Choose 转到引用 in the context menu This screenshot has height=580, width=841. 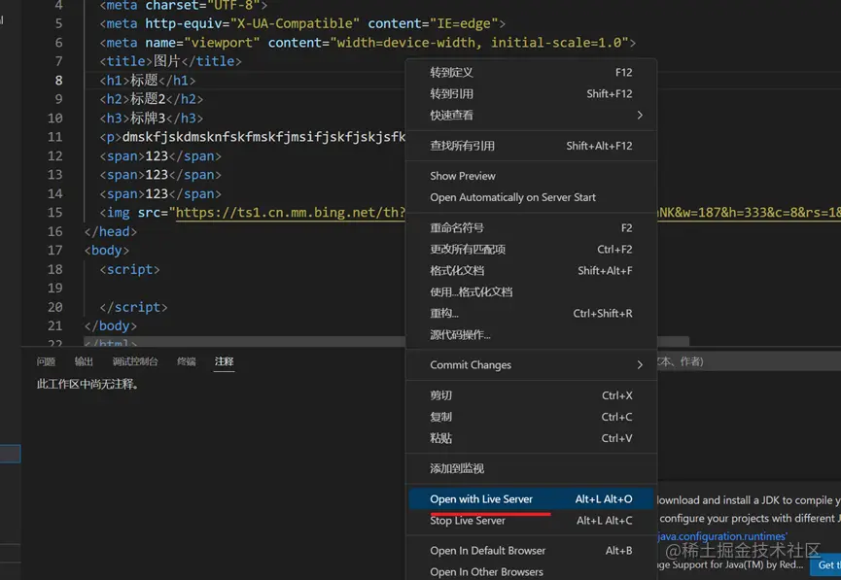[531, 94]
